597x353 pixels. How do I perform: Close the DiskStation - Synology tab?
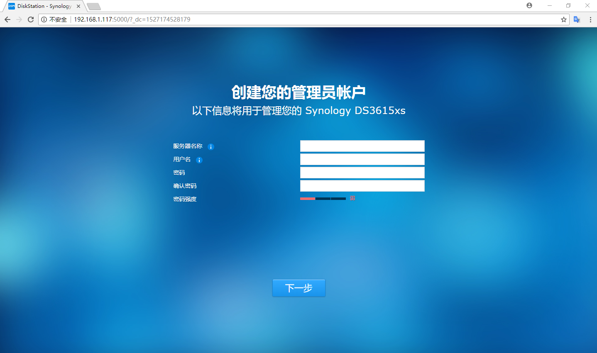point(78,6)
